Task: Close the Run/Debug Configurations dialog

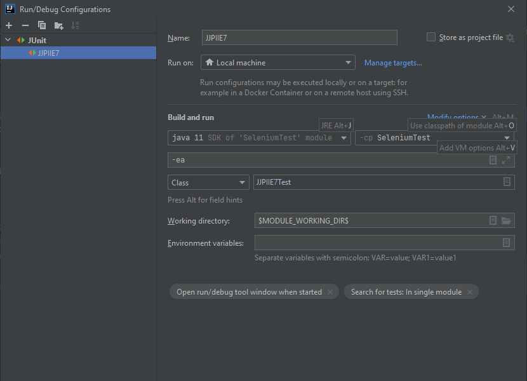Action: coord(511,9)
